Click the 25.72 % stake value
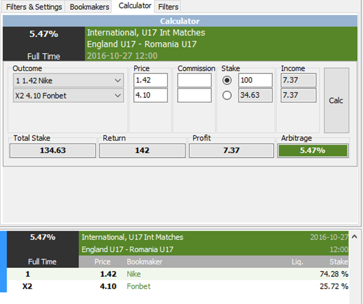363x304 pixels. (334, 286)
